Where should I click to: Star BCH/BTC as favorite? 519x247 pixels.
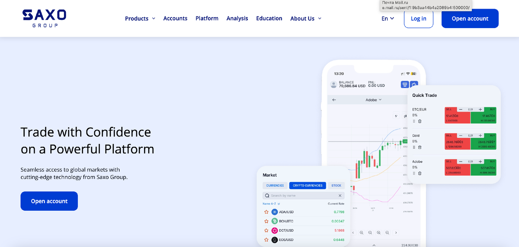click(x=266, y=221)
